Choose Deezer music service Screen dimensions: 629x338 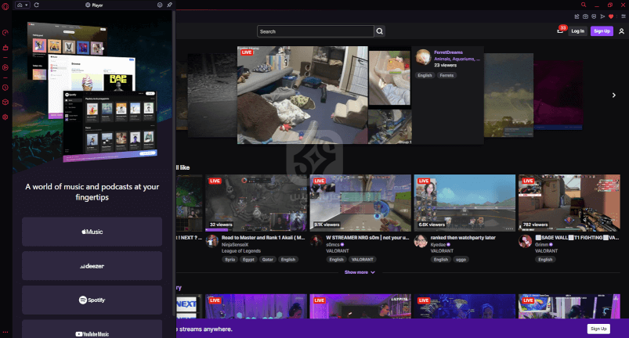click(x=92, y=266)
